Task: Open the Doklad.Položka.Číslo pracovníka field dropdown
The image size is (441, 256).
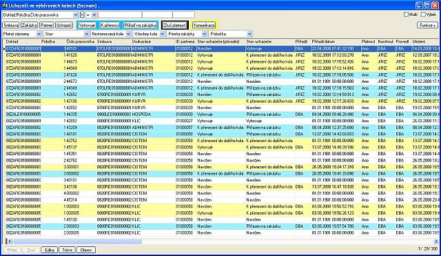Action: point(76,15)
